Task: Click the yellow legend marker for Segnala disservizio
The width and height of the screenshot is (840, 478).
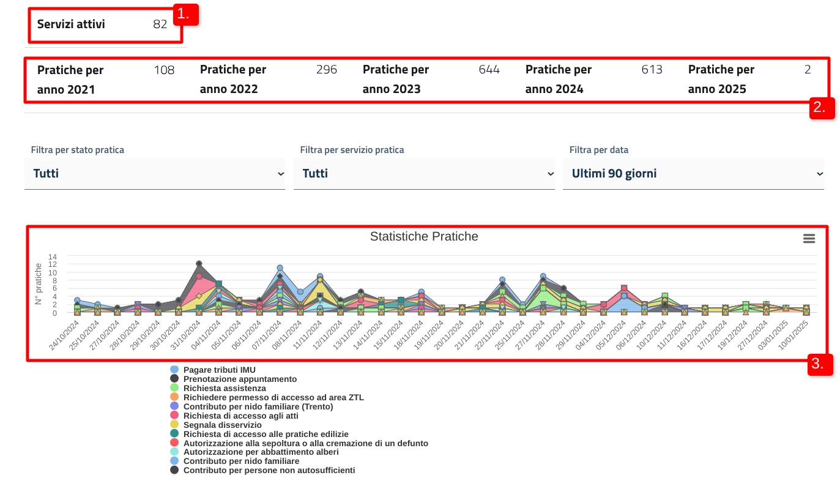Action: 174,425
